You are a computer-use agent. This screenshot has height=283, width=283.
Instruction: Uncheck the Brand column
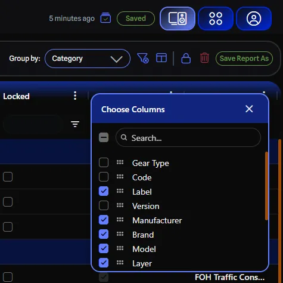click(x=104, y=234)
